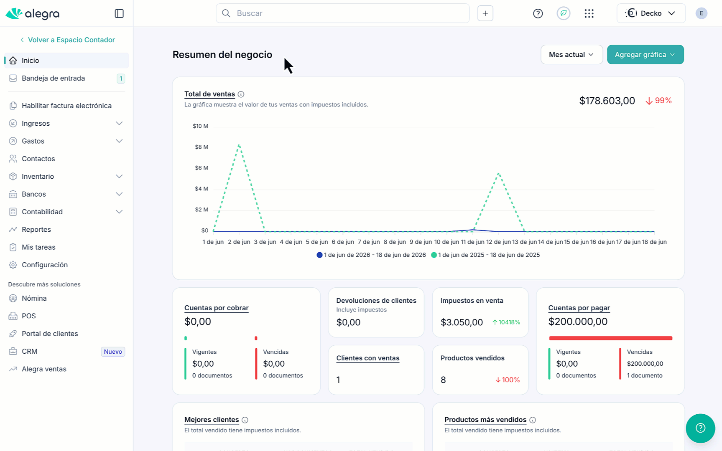Expand the Contabilidad section

tap(67, 212)
